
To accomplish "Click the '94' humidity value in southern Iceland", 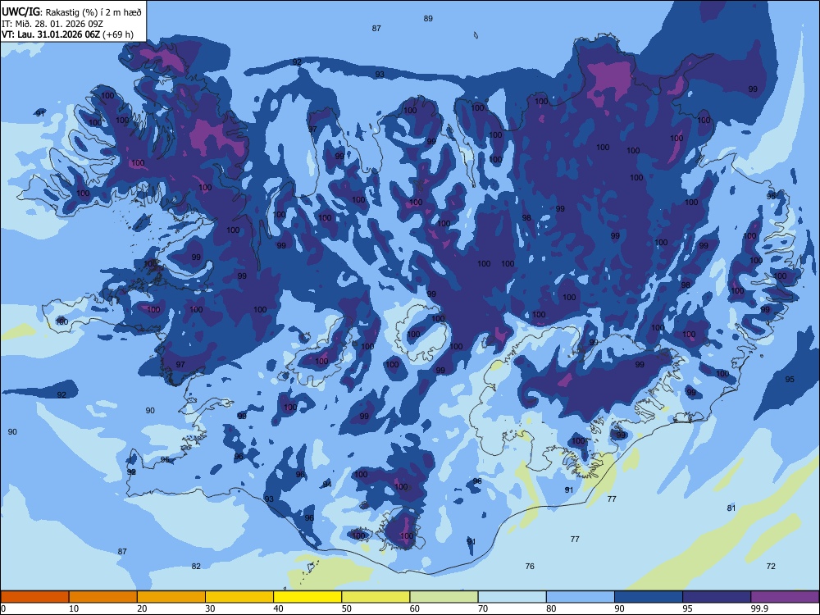I will [327, 484].
